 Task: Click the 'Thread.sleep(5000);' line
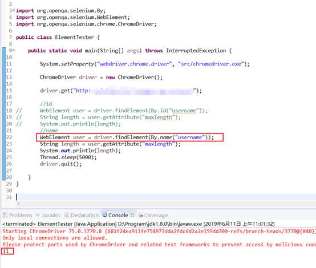tap(68, 157)
